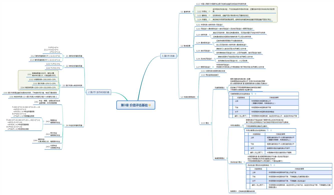This screenshot has width=334, height=195.
Task: Select node 2.3.3 报价利率=10%*2=20%
Action: 44,83
